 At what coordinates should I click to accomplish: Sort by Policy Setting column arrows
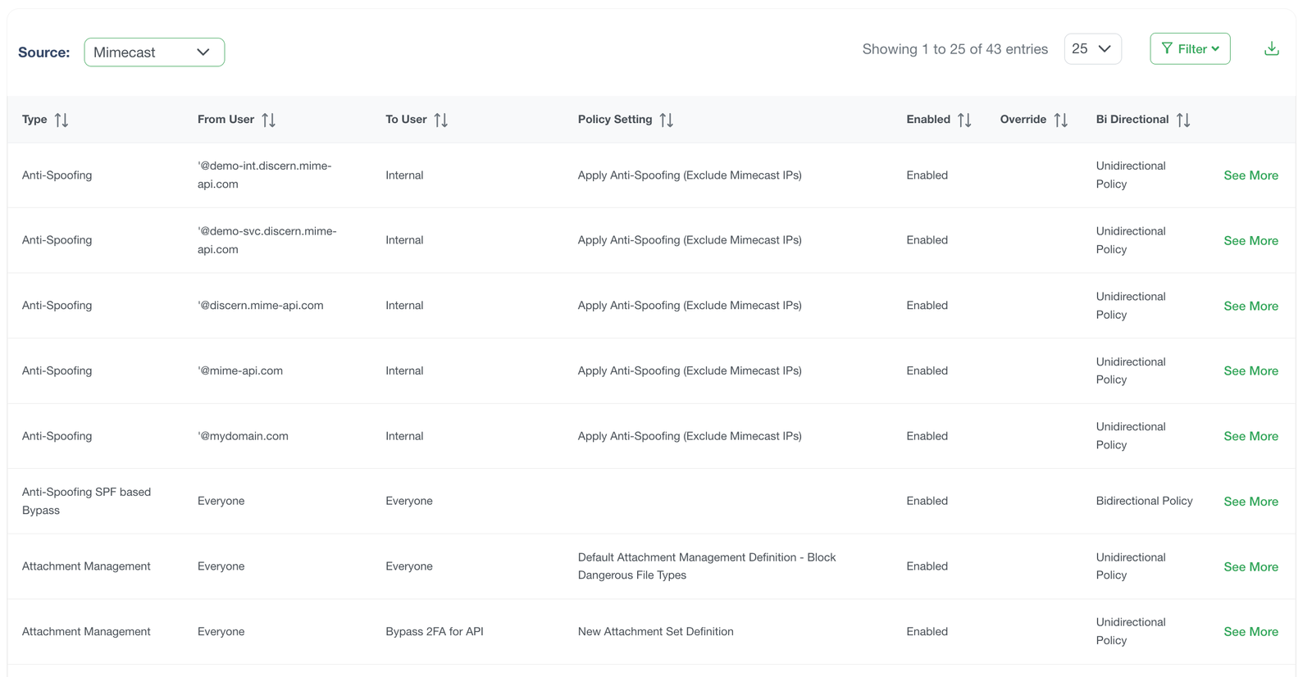[667, 120]
